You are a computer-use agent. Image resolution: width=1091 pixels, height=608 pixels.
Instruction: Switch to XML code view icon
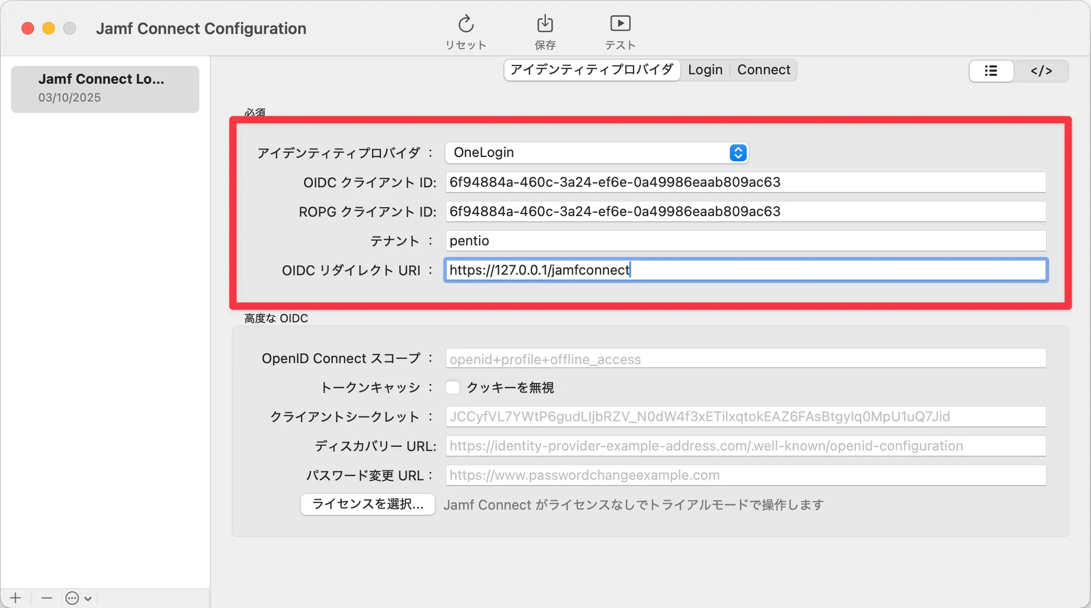coord(1041,71)
